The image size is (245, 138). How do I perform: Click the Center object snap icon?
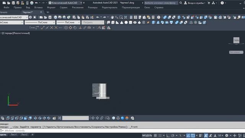(66, 28)
